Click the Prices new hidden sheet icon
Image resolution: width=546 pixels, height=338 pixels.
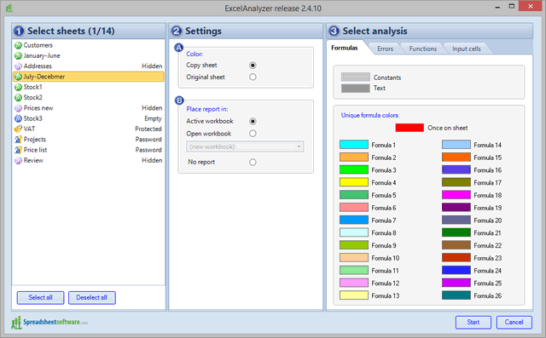click(x=18, y=108)
